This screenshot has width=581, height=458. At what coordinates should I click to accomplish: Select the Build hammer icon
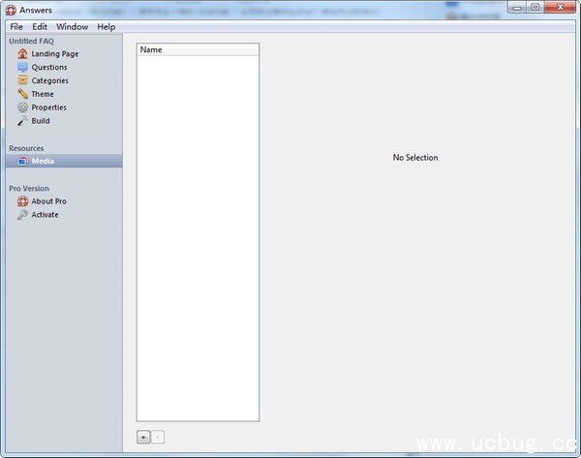(x=23, y=121)
